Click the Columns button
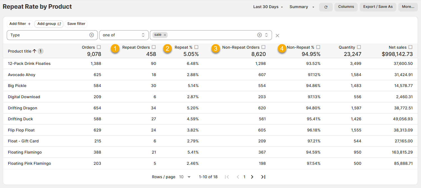 [346, 7]
